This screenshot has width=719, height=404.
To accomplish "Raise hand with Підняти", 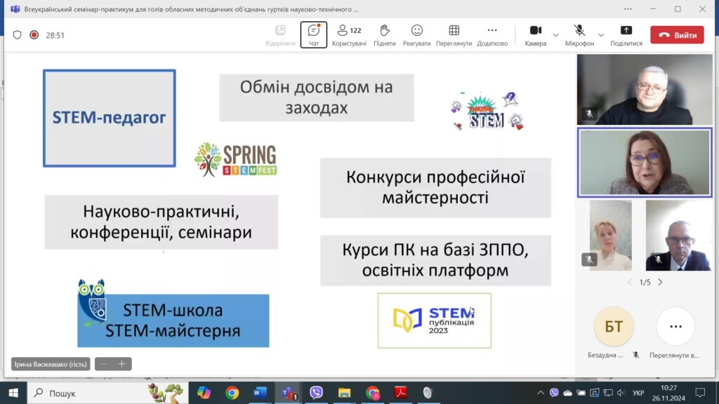I will [x=384, y=35].
